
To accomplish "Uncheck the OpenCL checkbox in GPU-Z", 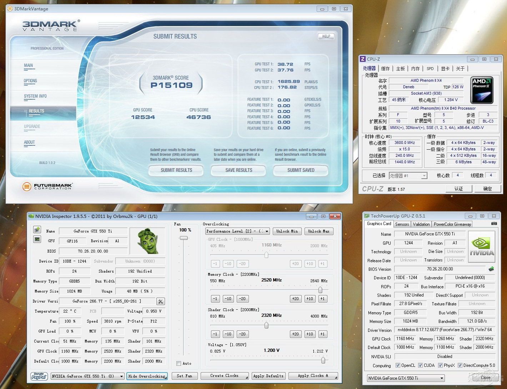I will (398, 365).
